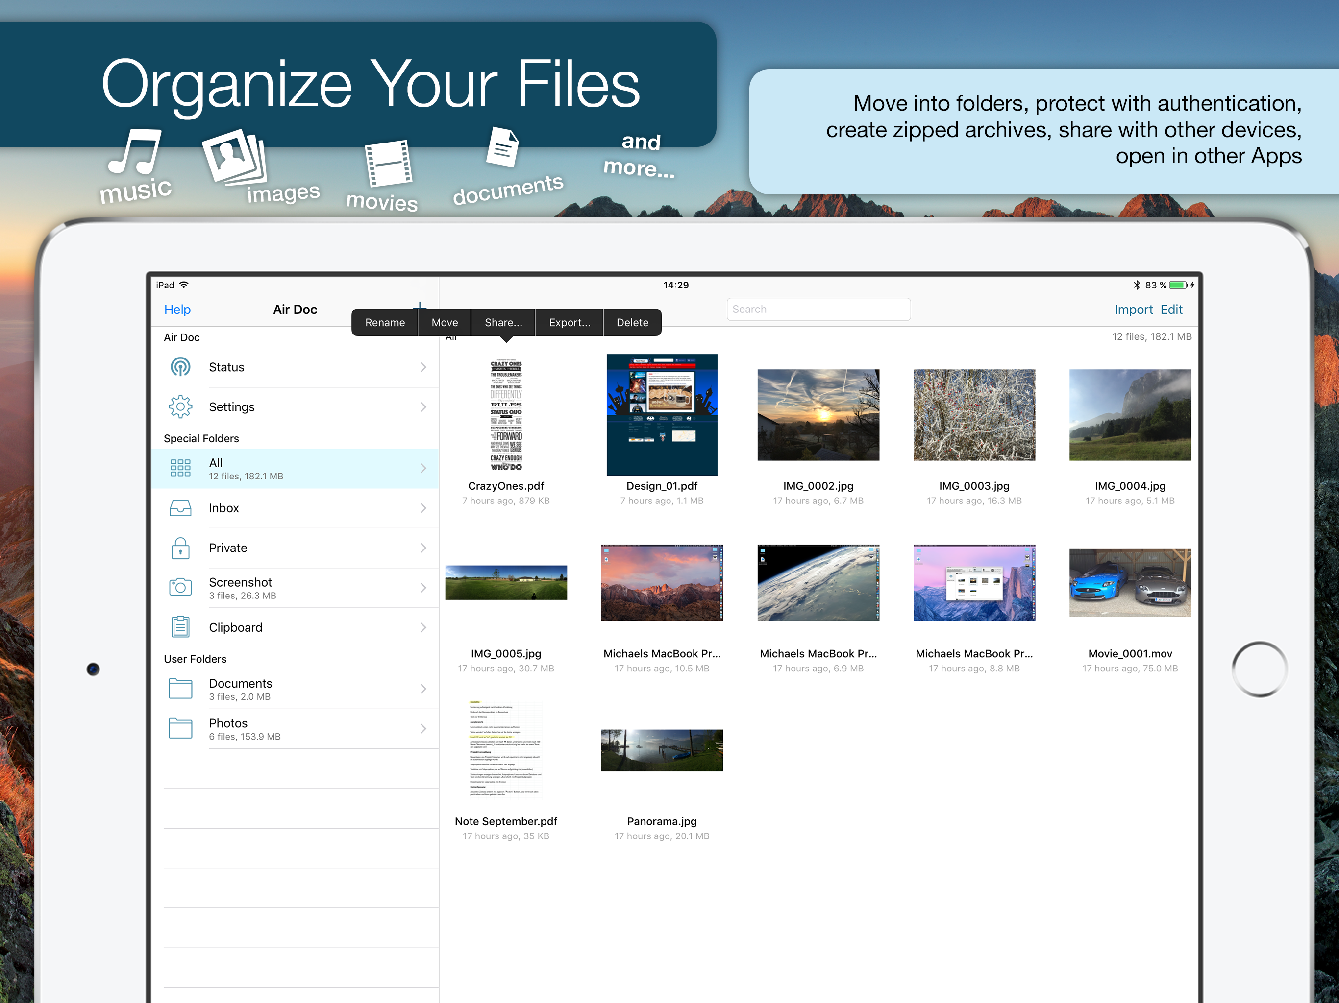Open the Settings gear icon
This screenshot has height=1003, width=1339.
[180, 407]
